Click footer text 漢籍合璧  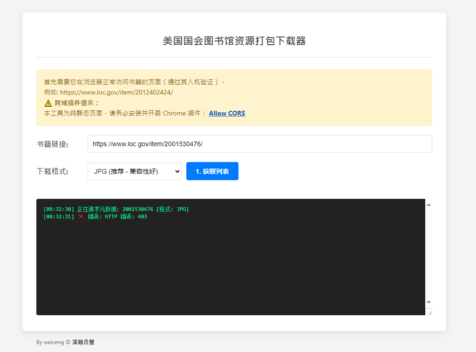tap(83, 342)
